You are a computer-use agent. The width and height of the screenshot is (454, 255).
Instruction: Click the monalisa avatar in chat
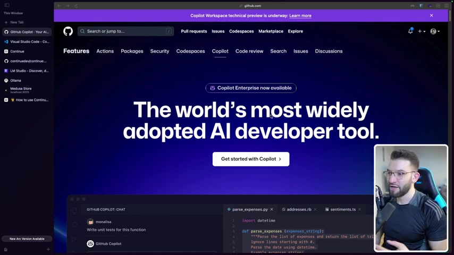coord(90,222)
